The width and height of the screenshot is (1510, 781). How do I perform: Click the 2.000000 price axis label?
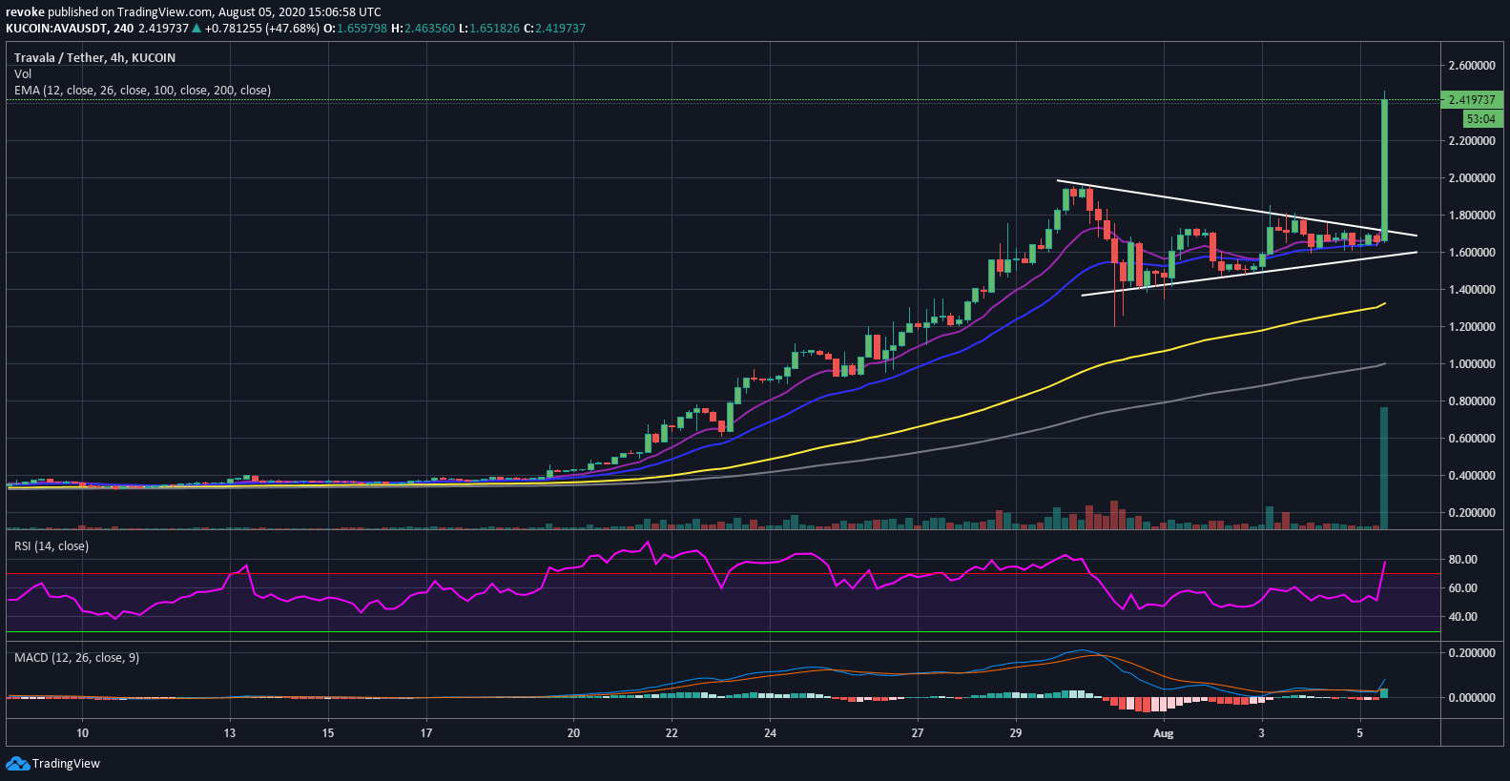(x=1472, y=177)
